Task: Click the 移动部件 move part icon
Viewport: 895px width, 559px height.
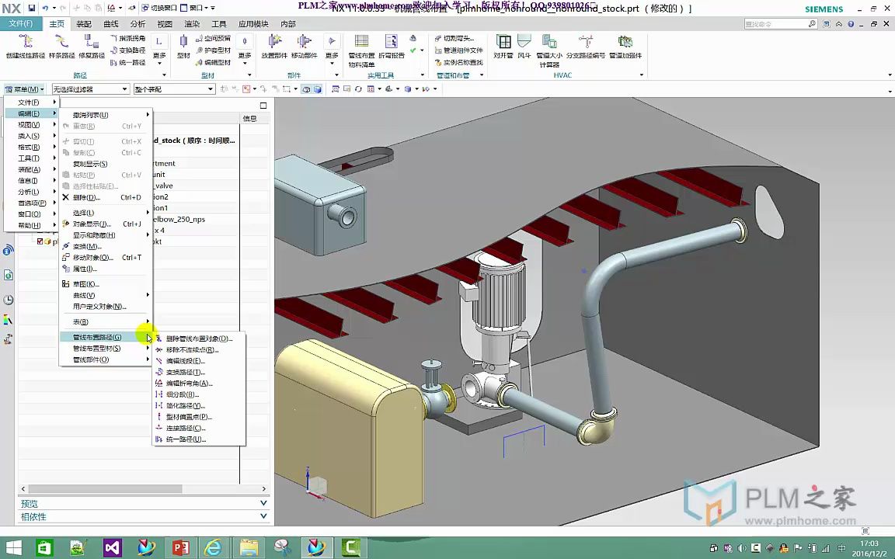Action: [304, 43]
